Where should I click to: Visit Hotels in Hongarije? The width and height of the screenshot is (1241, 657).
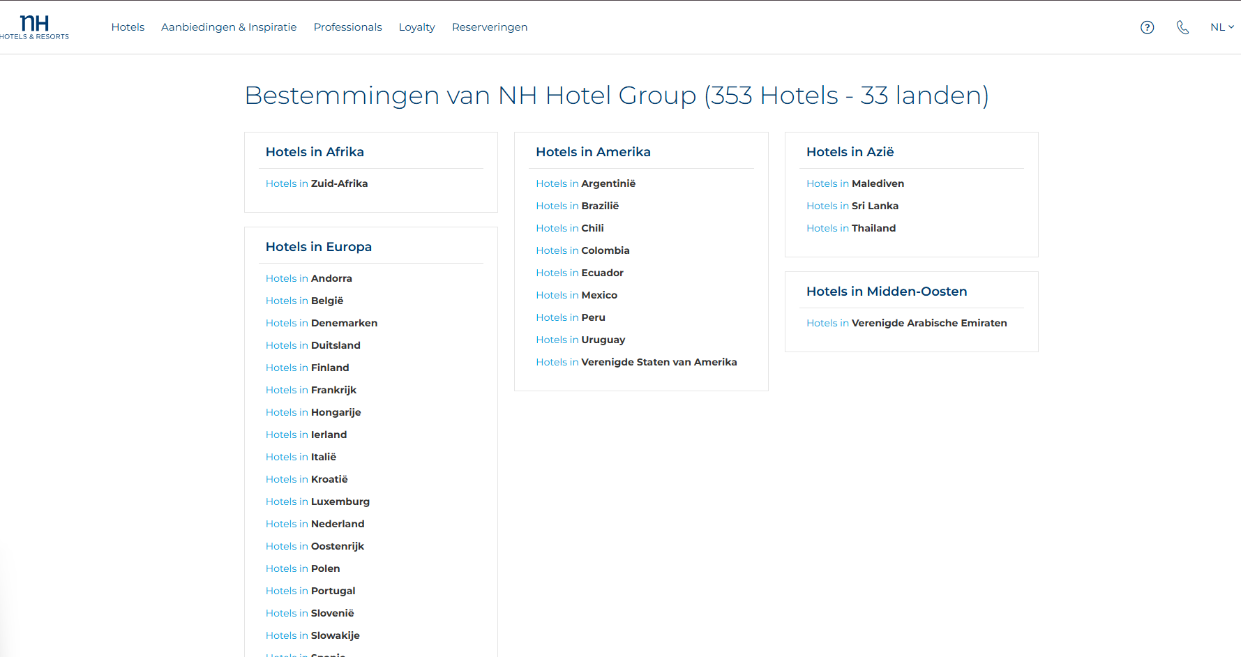[x=313, y=412]
